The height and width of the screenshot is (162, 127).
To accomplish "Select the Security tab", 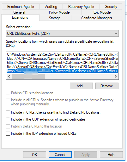I will (111, 7).
